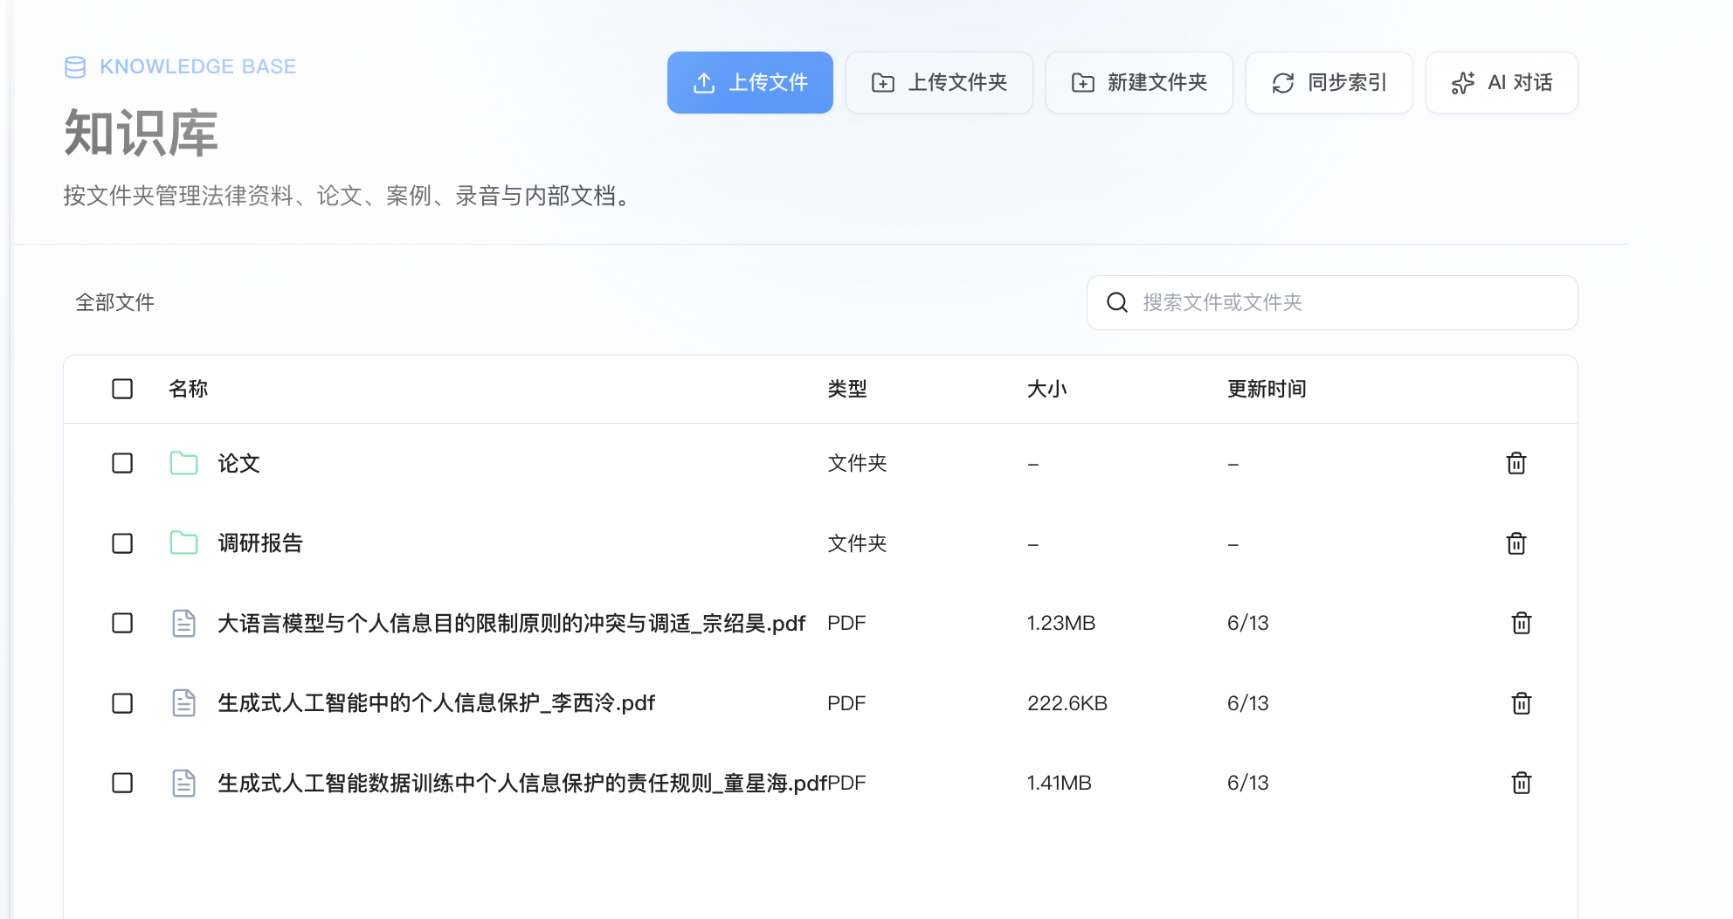The height and width of the screenshot is (919, 1733).
Task: Open the AI 对话 chat
Action: tap(1502, 82)
